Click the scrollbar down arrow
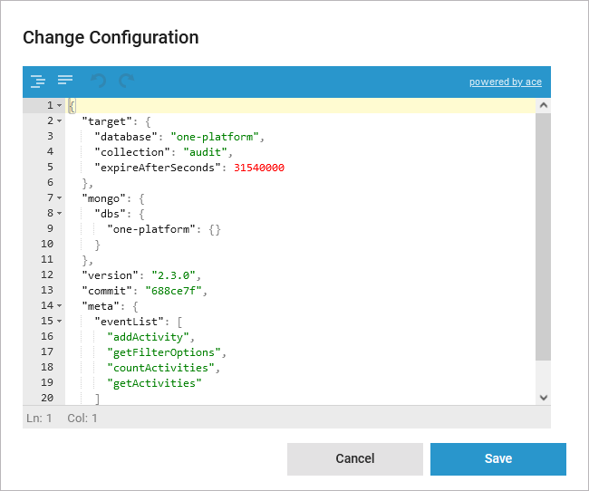This screenshot has width=589, height=491. click(543, 397)
